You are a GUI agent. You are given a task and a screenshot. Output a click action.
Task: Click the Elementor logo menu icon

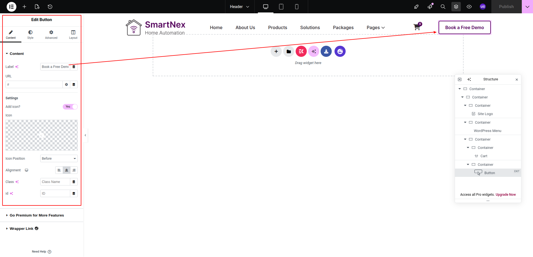click(11, 7)
